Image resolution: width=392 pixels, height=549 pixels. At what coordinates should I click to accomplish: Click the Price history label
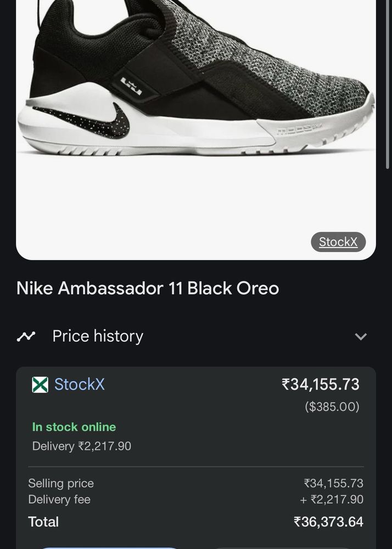98,336
